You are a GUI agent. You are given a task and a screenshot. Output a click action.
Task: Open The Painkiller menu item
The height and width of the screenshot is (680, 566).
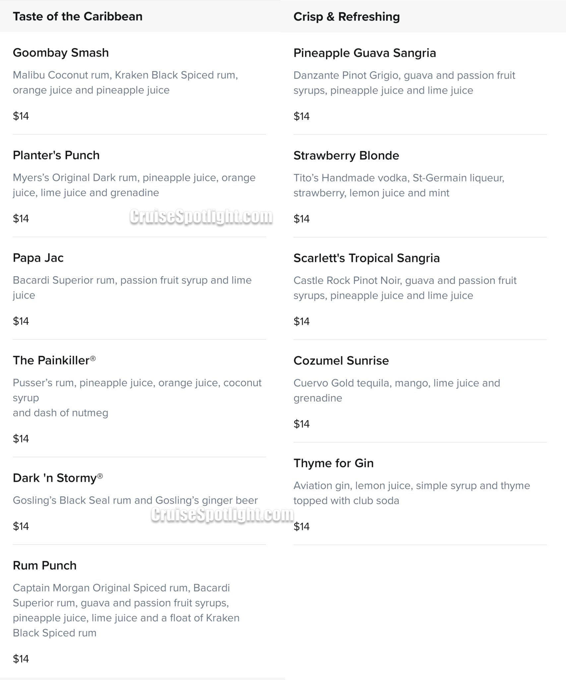point(54,360)
